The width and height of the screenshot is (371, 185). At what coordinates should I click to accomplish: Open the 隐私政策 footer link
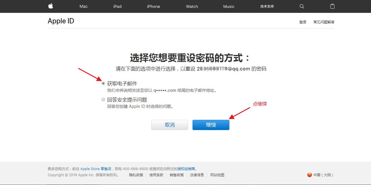136,175
